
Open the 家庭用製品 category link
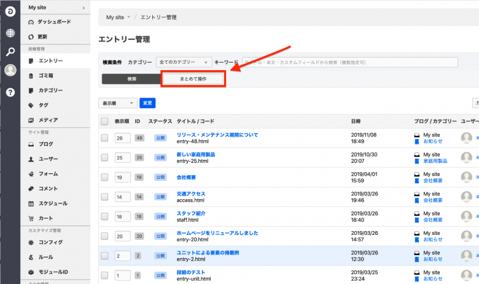point(435,161)
